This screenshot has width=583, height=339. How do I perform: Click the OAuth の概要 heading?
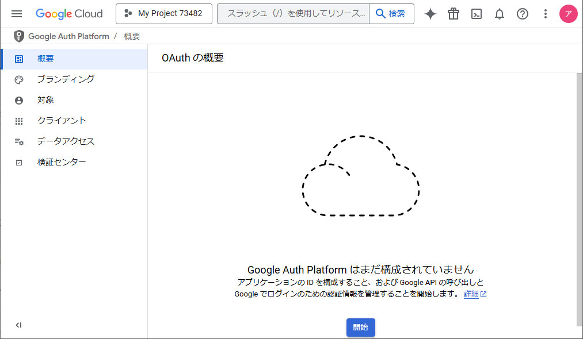coord(193,58)
